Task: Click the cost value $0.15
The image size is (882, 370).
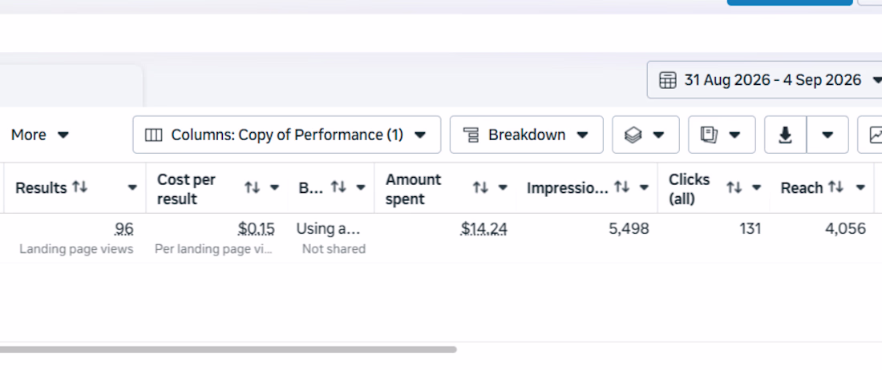Action: coord(256,228)
